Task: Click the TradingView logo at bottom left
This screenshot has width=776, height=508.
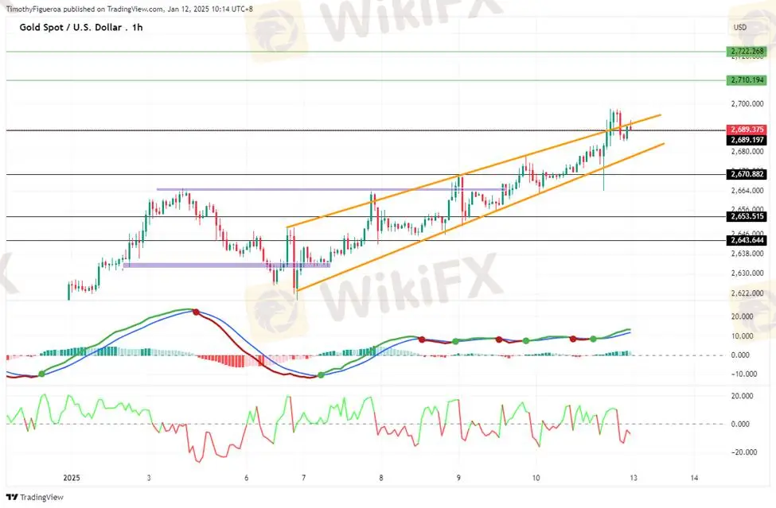Action: click(35, 497)
